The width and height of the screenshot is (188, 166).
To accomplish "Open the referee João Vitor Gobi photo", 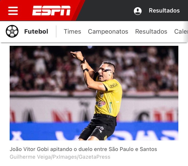I will point(94,93).
